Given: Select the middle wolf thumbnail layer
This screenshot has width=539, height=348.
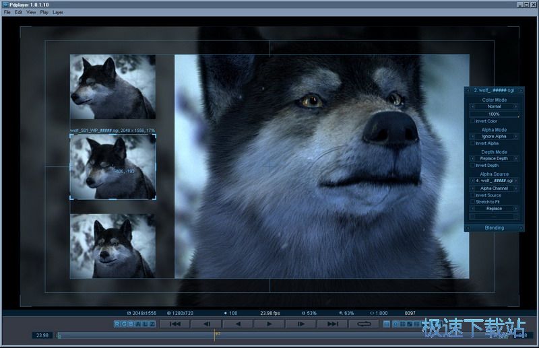Looking at the screenshot, I should [113, 167].
